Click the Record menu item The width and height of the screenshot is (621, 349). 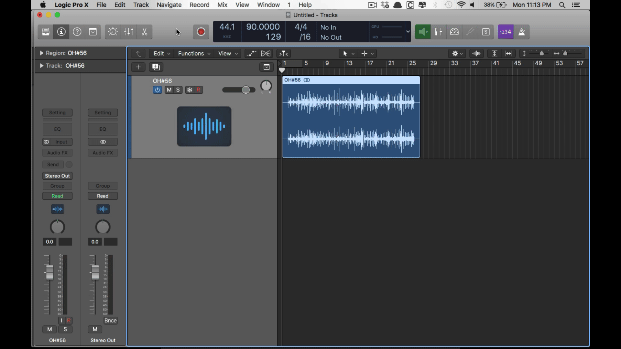click(x=199, y=5)
